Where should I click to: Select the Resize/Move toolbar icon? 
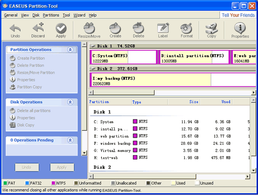tap(89, 30)
